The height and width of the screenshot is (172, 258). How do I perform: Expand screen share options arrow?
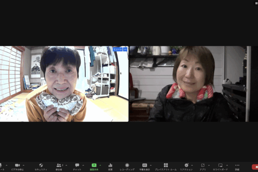pyautogui.click(x=100, y=165)
